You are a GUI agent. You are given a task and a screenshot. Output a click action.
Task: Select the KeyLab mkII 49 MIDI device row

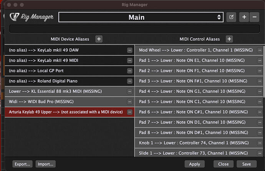pyautogui.click(x=70, y=60)
